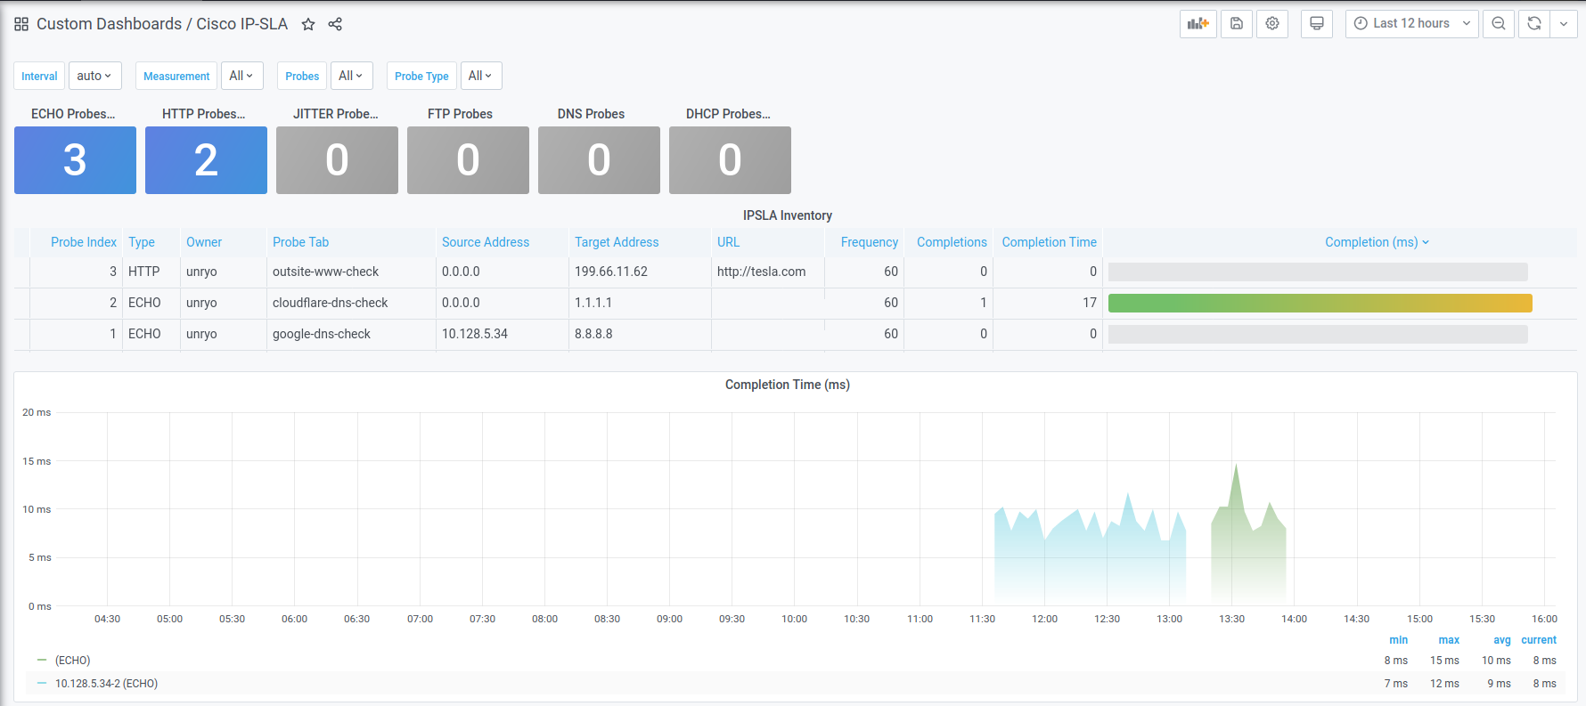The height and width of the screenshot is (706, 1586).
Task: Zoom out the time range
Action: coord(1499,24)
